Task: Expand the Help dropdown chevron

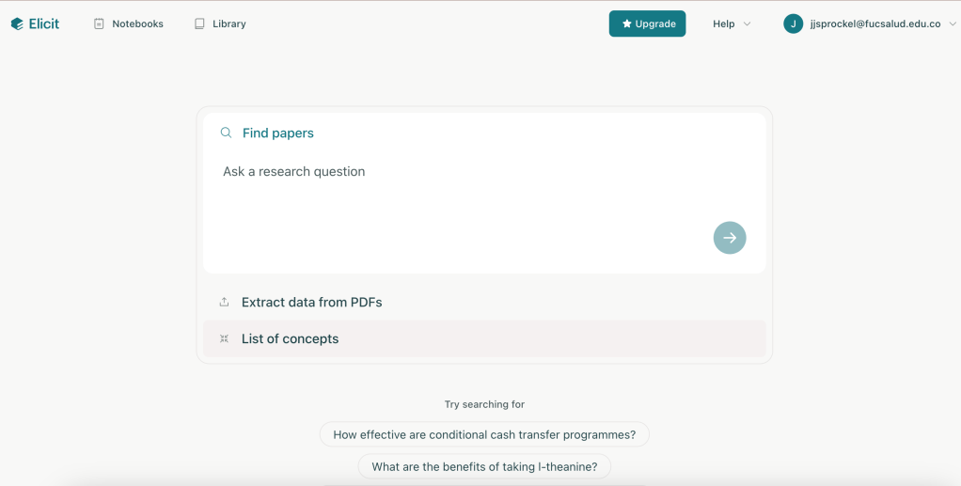Action: [x=748, y=24]
